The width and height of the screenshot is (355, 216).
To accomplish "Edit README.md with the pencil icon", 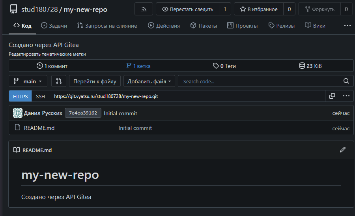I will tap(342, 150).
